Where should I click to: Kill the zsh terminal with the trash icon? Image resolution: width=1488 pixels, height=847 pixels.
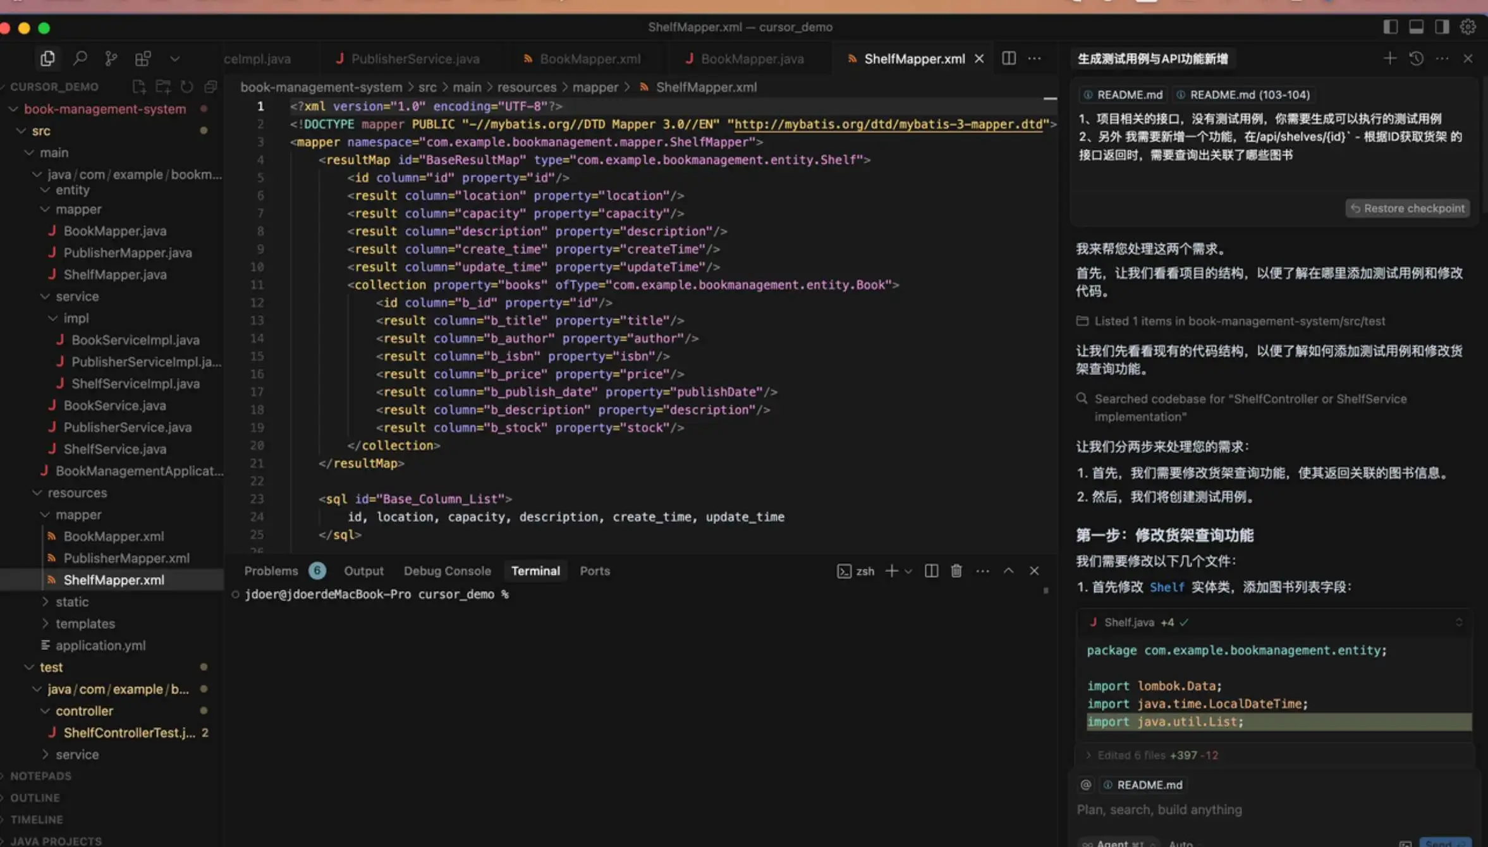[956, 570]
